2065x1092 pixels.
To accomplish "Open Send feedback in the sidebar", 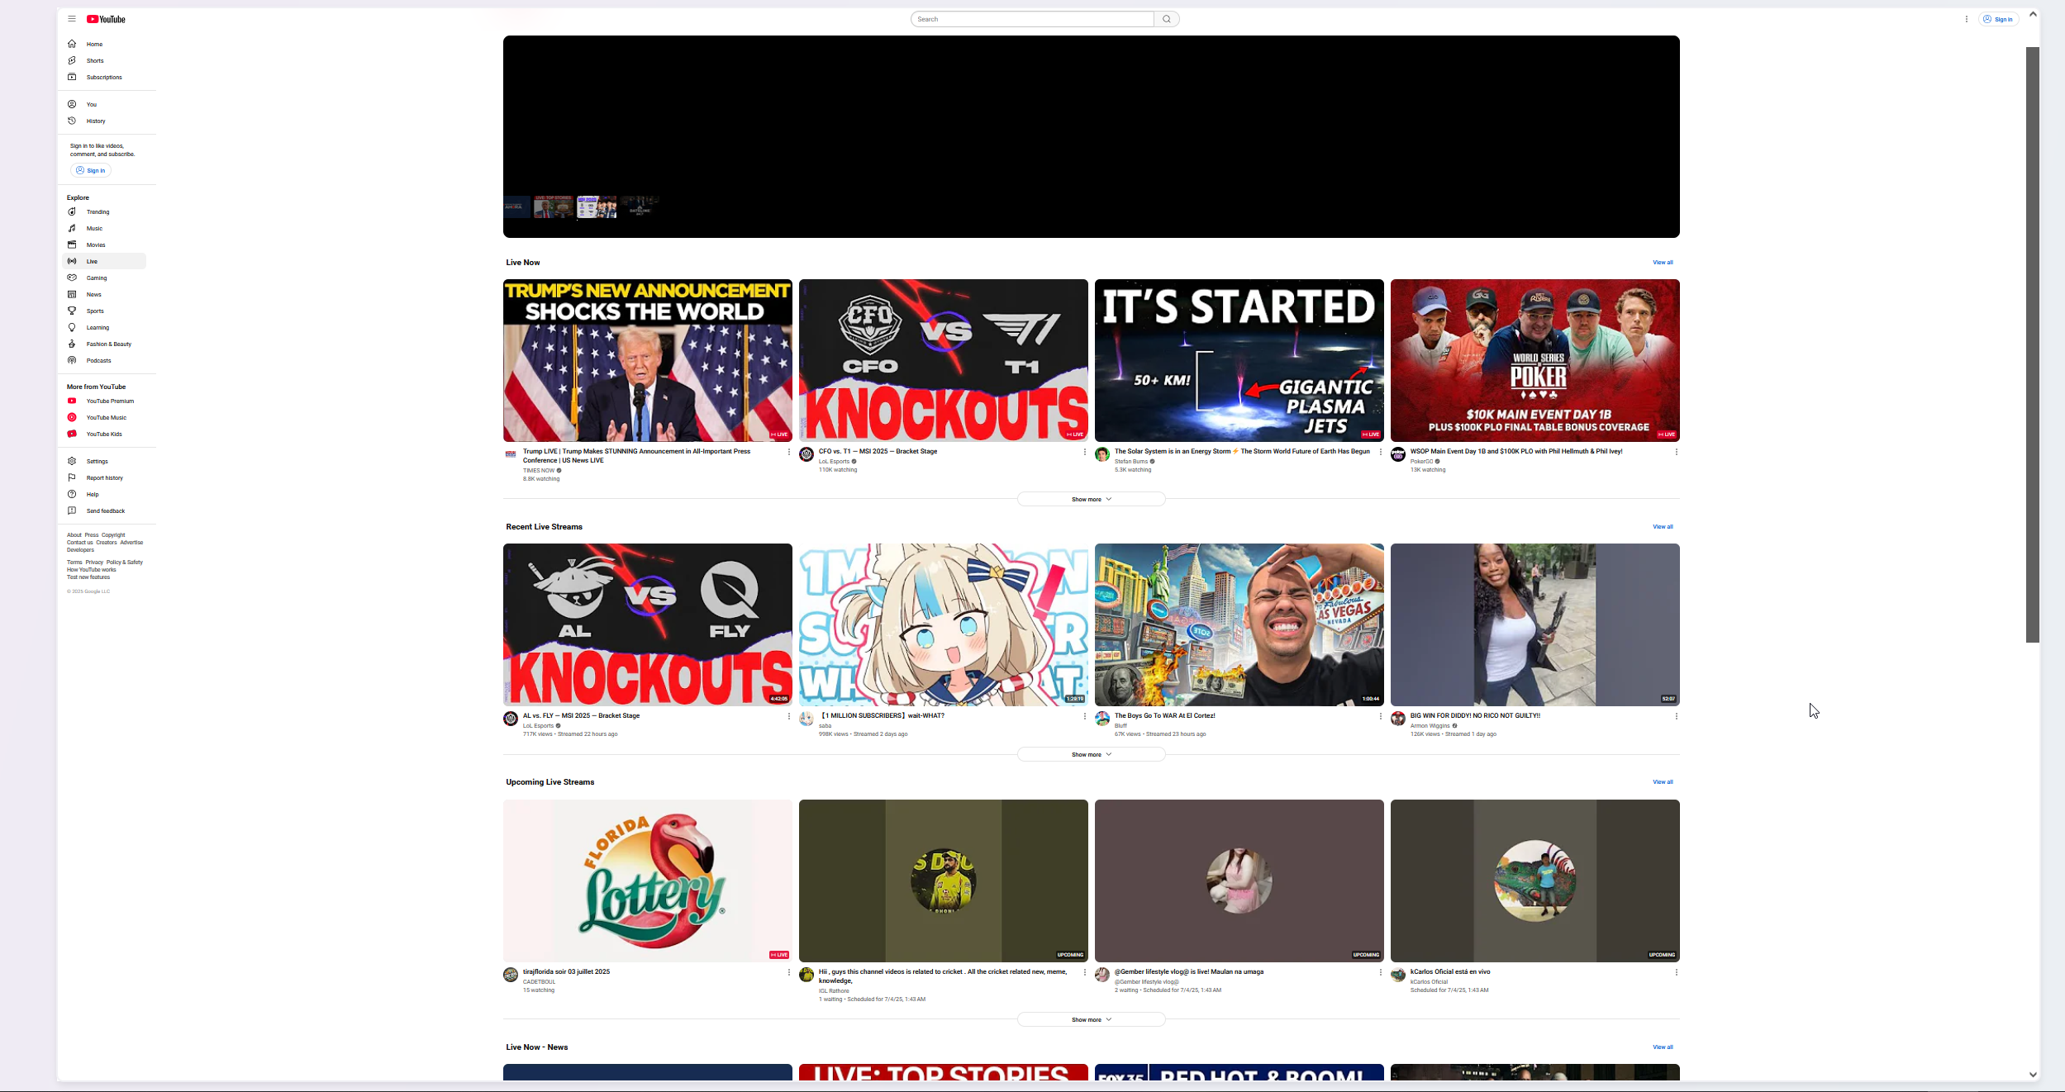I will 105,511.
